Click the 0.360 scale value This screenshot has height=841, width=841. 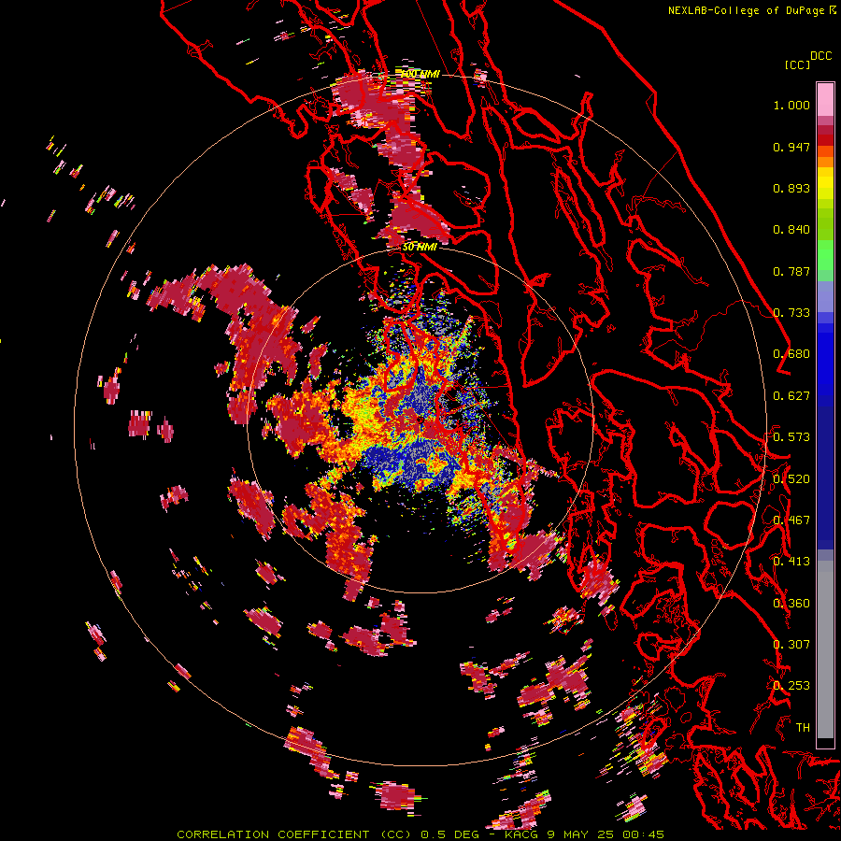click(x=791, y=603)
